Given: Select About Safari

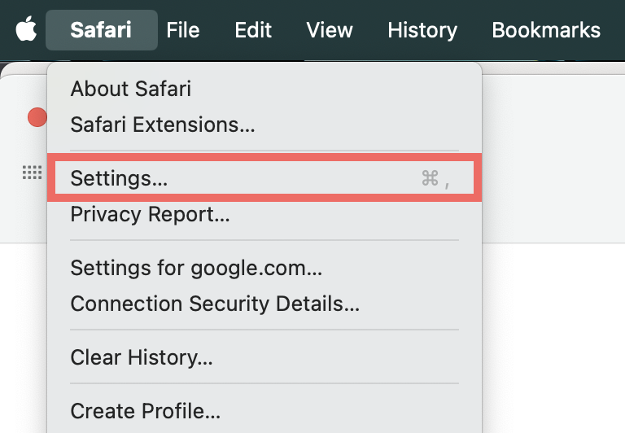Looking at the screenshot, I should point(131,88).
